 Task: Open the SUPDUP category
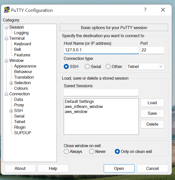[23, 133]
